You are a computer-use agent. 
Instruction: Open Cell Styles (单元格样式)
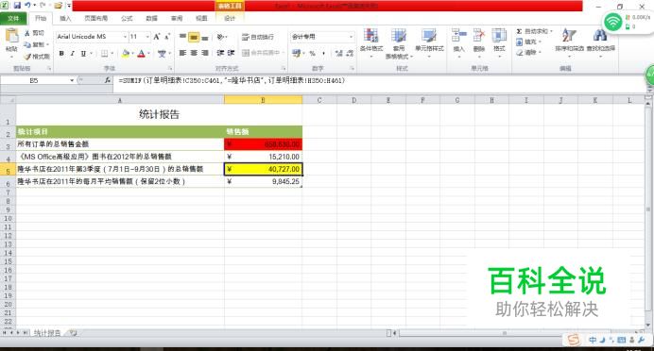[429, 42]
